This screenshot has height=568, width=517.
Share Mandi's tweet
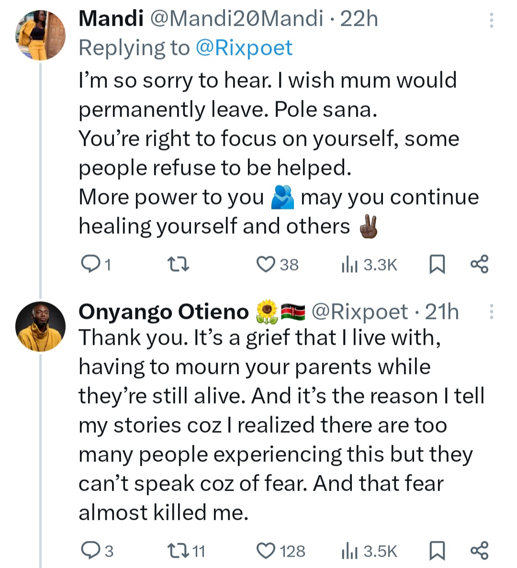coord(479,264)
